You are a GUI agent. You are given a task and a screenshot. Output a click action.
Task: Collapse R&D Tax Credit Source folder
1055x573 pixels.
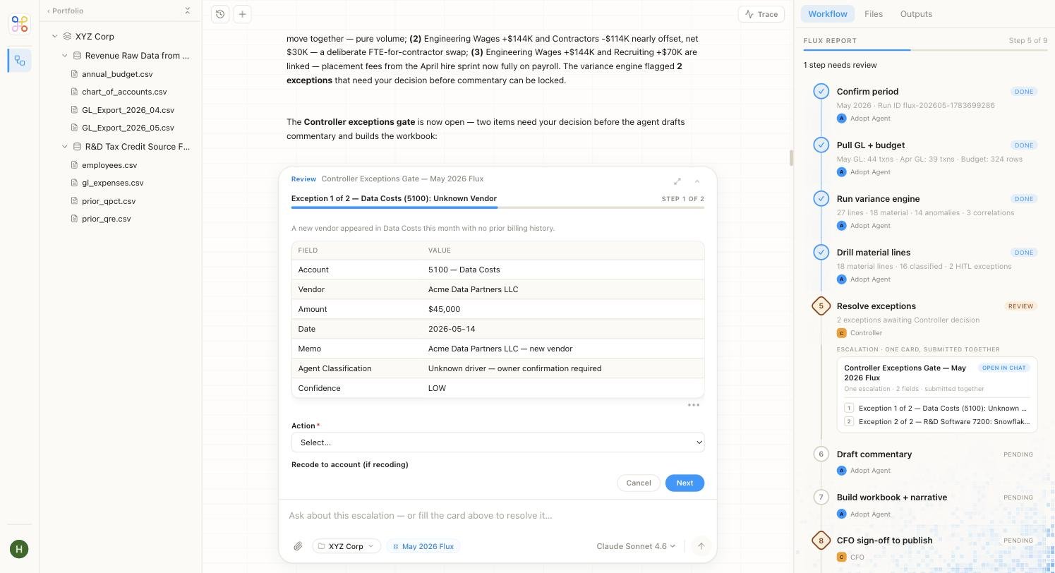tap(65, 147)
